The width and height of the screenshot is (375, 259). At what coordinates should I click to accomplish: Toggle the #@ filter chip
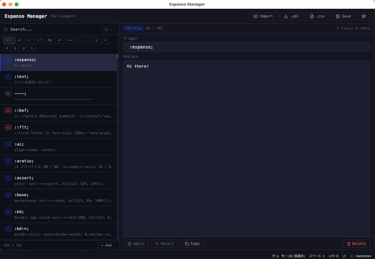(x=50, y=40)
